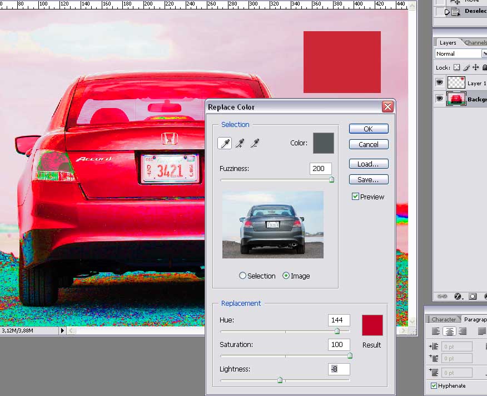Switch to the Character tab

coord(444,320)
